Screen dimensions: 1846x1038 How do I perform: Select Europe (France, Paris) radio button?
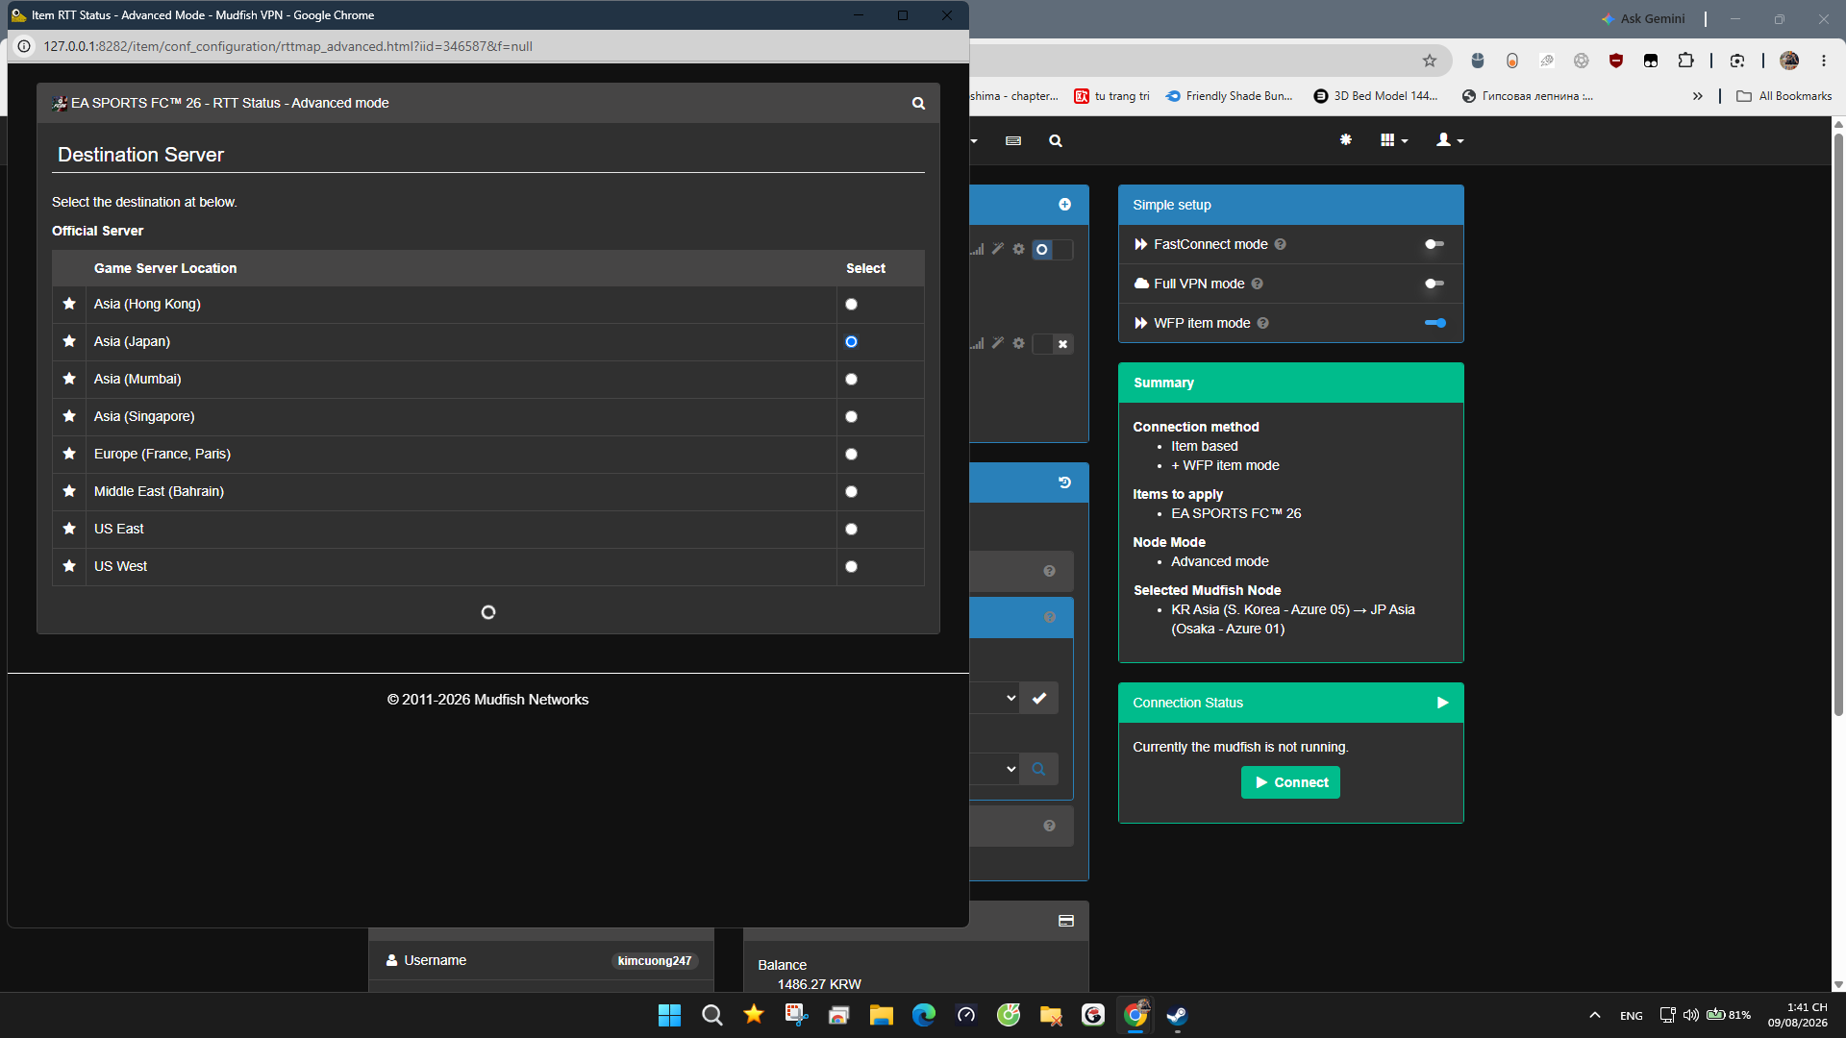851,455
